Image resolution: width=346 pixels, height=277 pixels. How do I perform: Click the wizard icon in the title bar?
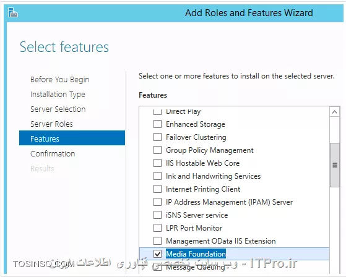click(13, 12)
